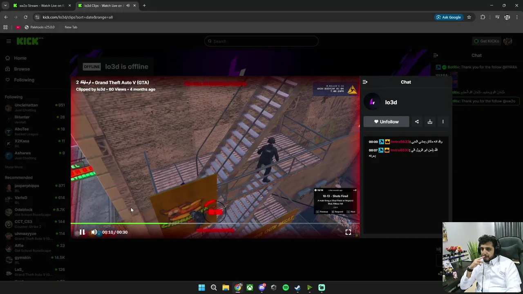This screenshot has height=294, width=523.
Task: Open VarisG recommended channel
Action: point(35,200)
